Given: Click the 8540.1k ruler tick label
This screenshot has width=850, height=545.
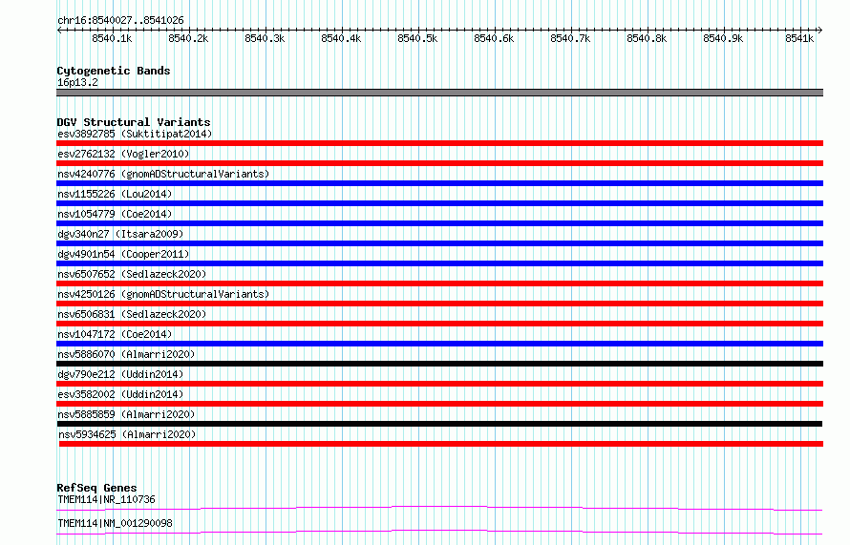Looking at the screenshot, I should point(112,38).
